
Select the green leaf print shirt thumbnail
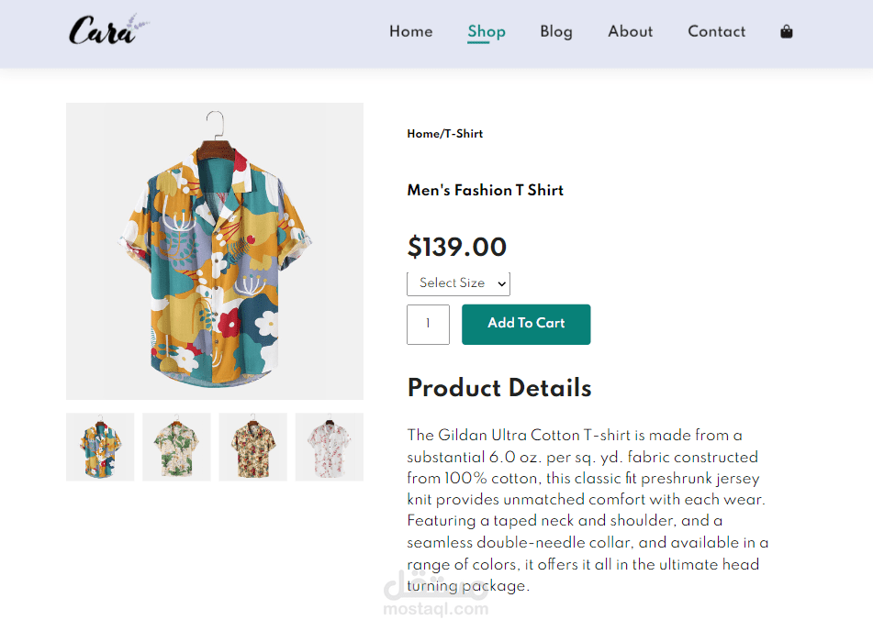click(176, 447)
